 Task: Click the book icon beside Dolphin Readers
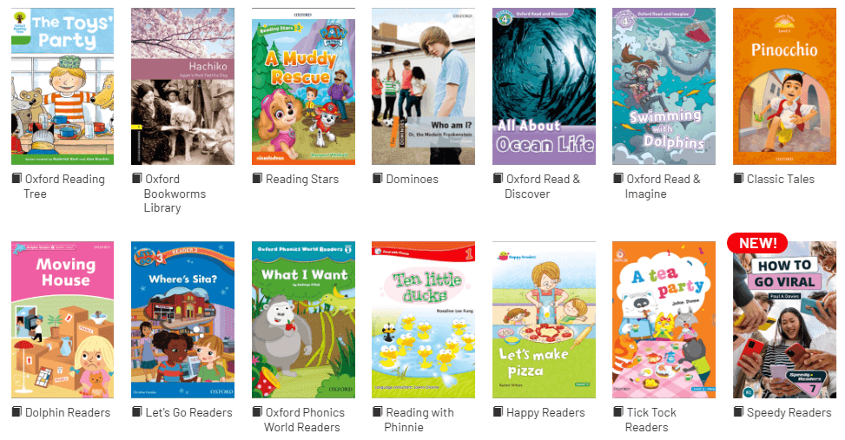[x=17, y=412]
